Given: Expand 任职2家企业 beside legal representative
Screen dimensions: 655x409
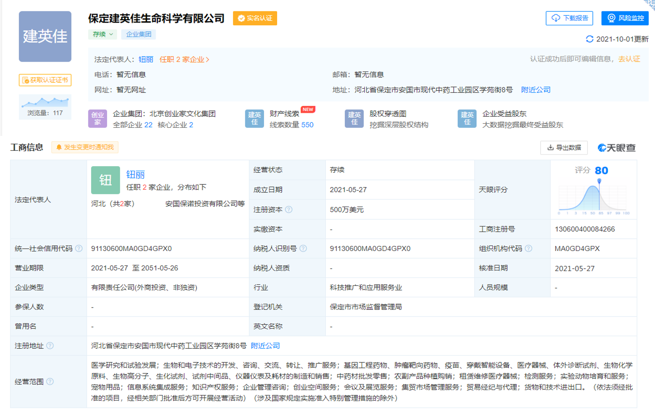Looking at the screenshot, I should [185, 58].
